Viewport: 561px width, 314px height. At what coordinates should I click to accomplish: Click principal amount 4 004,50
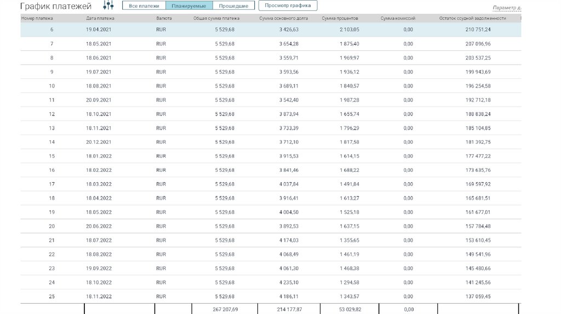[289, 212]
